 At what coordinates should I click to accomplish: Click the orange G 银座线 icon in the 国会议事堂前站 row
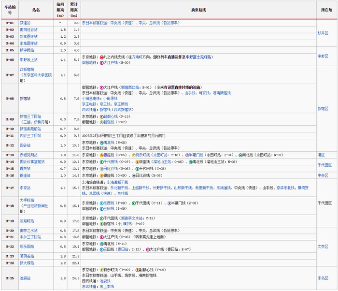point(137,162)
